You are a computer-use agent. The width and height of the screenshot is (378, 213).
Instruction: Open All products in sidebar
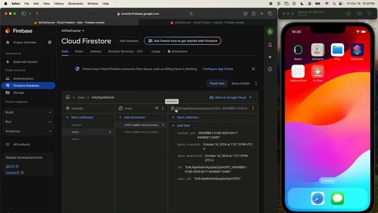click(x=21, y=144)
